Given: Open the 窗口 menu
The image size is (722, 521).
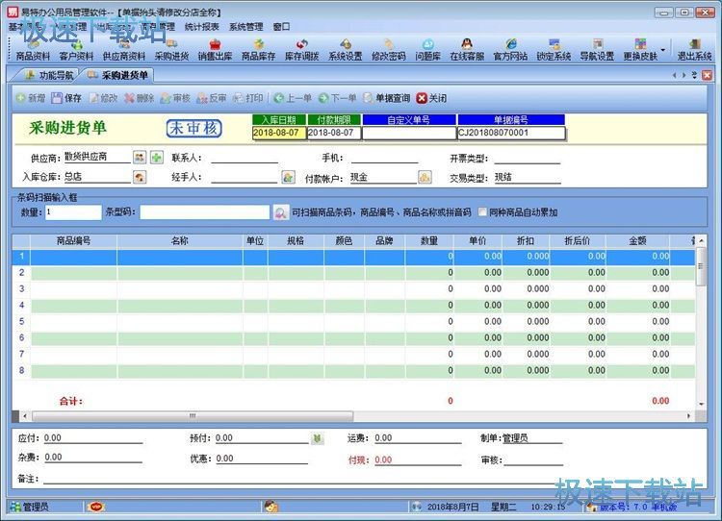Looking at the screenshot, I should (x=281, y=27).
